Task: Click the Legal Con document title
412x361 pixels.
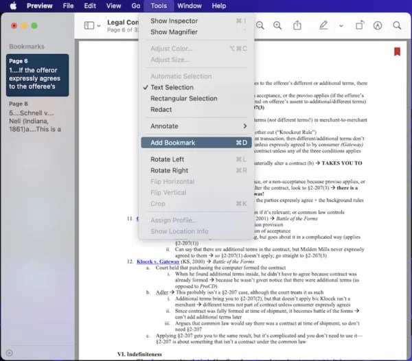Action: [x=123, y=23]
